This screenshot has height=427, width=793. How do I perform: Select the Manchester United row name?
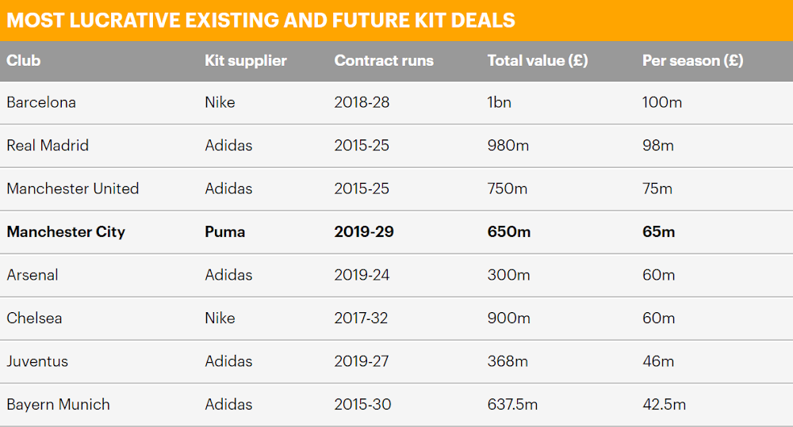coord(73,189)
